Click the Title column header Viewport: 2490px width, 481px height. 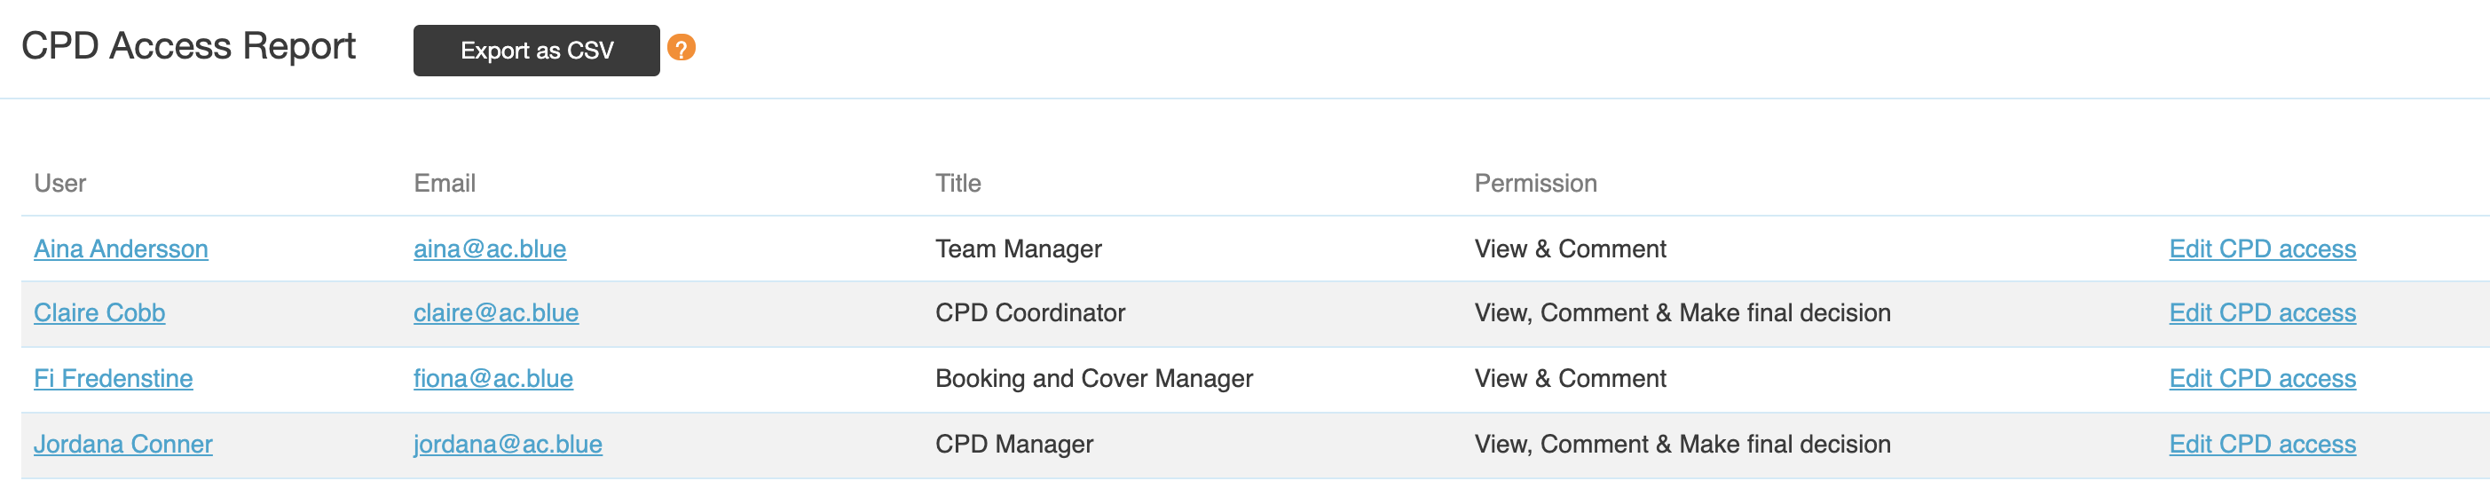point(957,184)
